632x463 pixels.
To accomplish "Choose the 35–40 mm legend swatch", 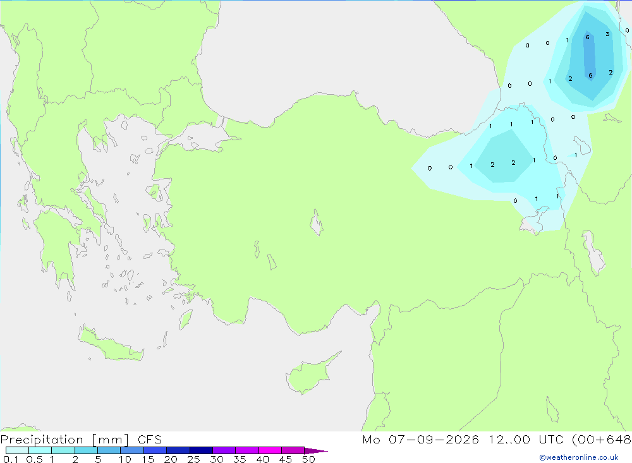I will pos(247,450).
